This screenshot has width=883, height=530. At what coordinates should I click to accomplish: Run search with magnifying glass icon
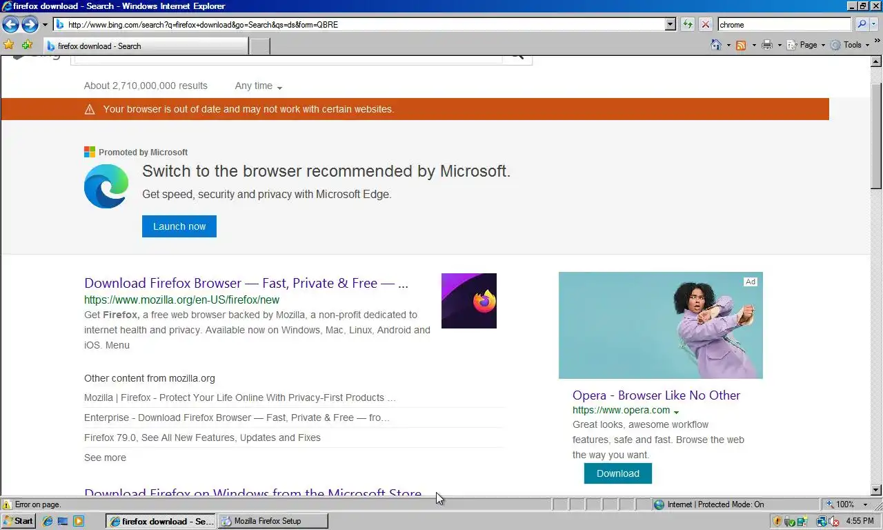(x=861, y=24)
